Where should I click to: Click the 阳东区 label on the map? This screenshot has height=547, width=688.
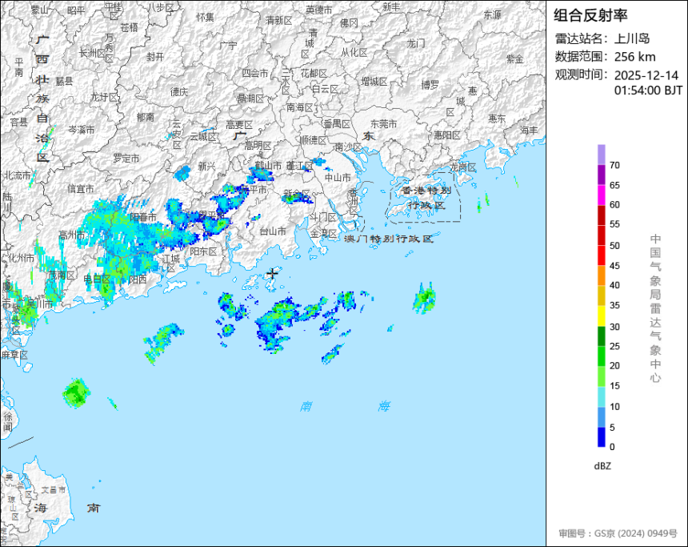(x=203, y=251)
